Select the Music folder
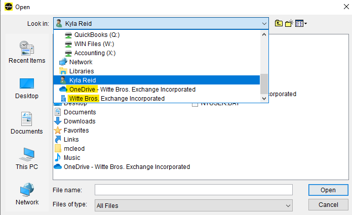The width and height of the screenshot is (352, 215). point(67,158)
